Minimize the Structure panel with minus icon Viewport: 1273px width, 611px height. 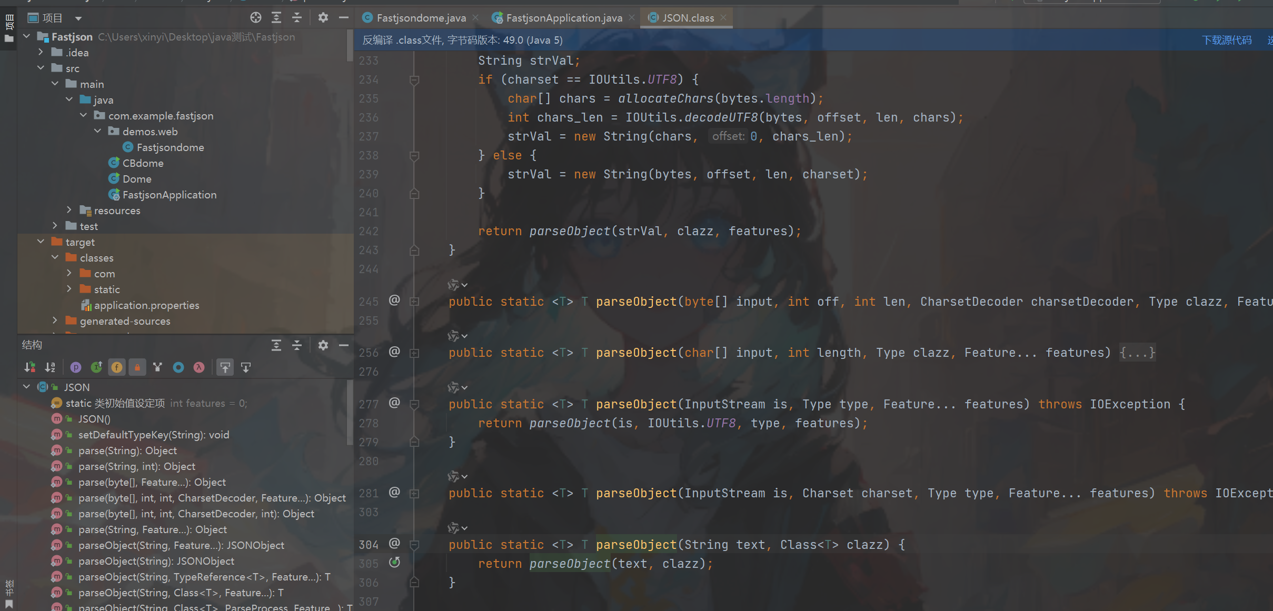point(344,345)
